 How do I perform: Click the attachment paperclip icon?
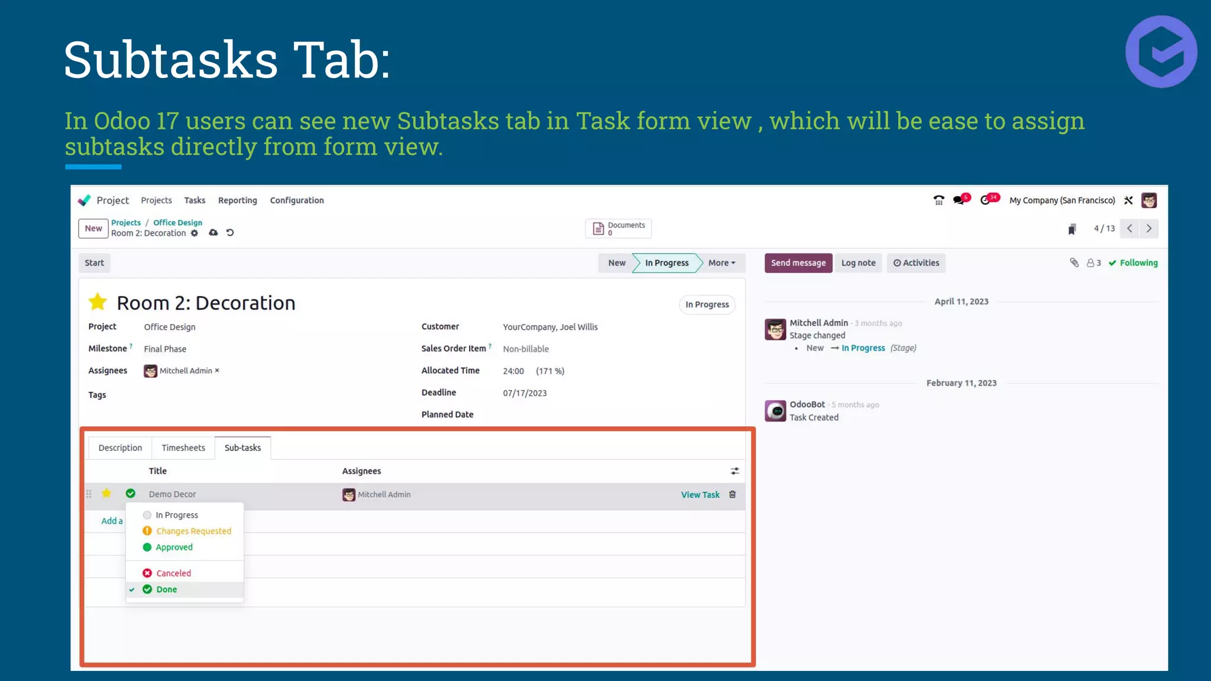point(1074,262)
